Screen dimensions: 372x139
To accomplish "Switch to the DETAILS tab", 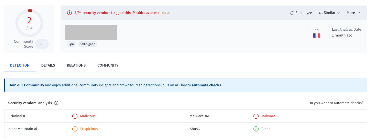I will tap(48, 65).
